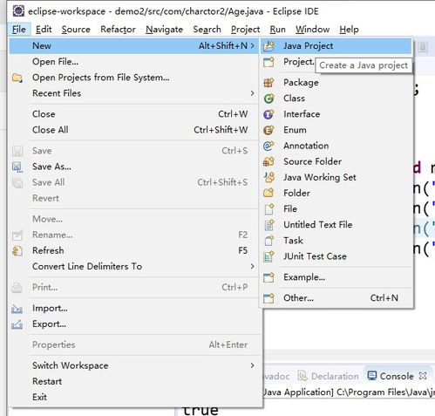Switch to the Console tab
Screen dimensions: 435x416
click(x=391, y=376)
